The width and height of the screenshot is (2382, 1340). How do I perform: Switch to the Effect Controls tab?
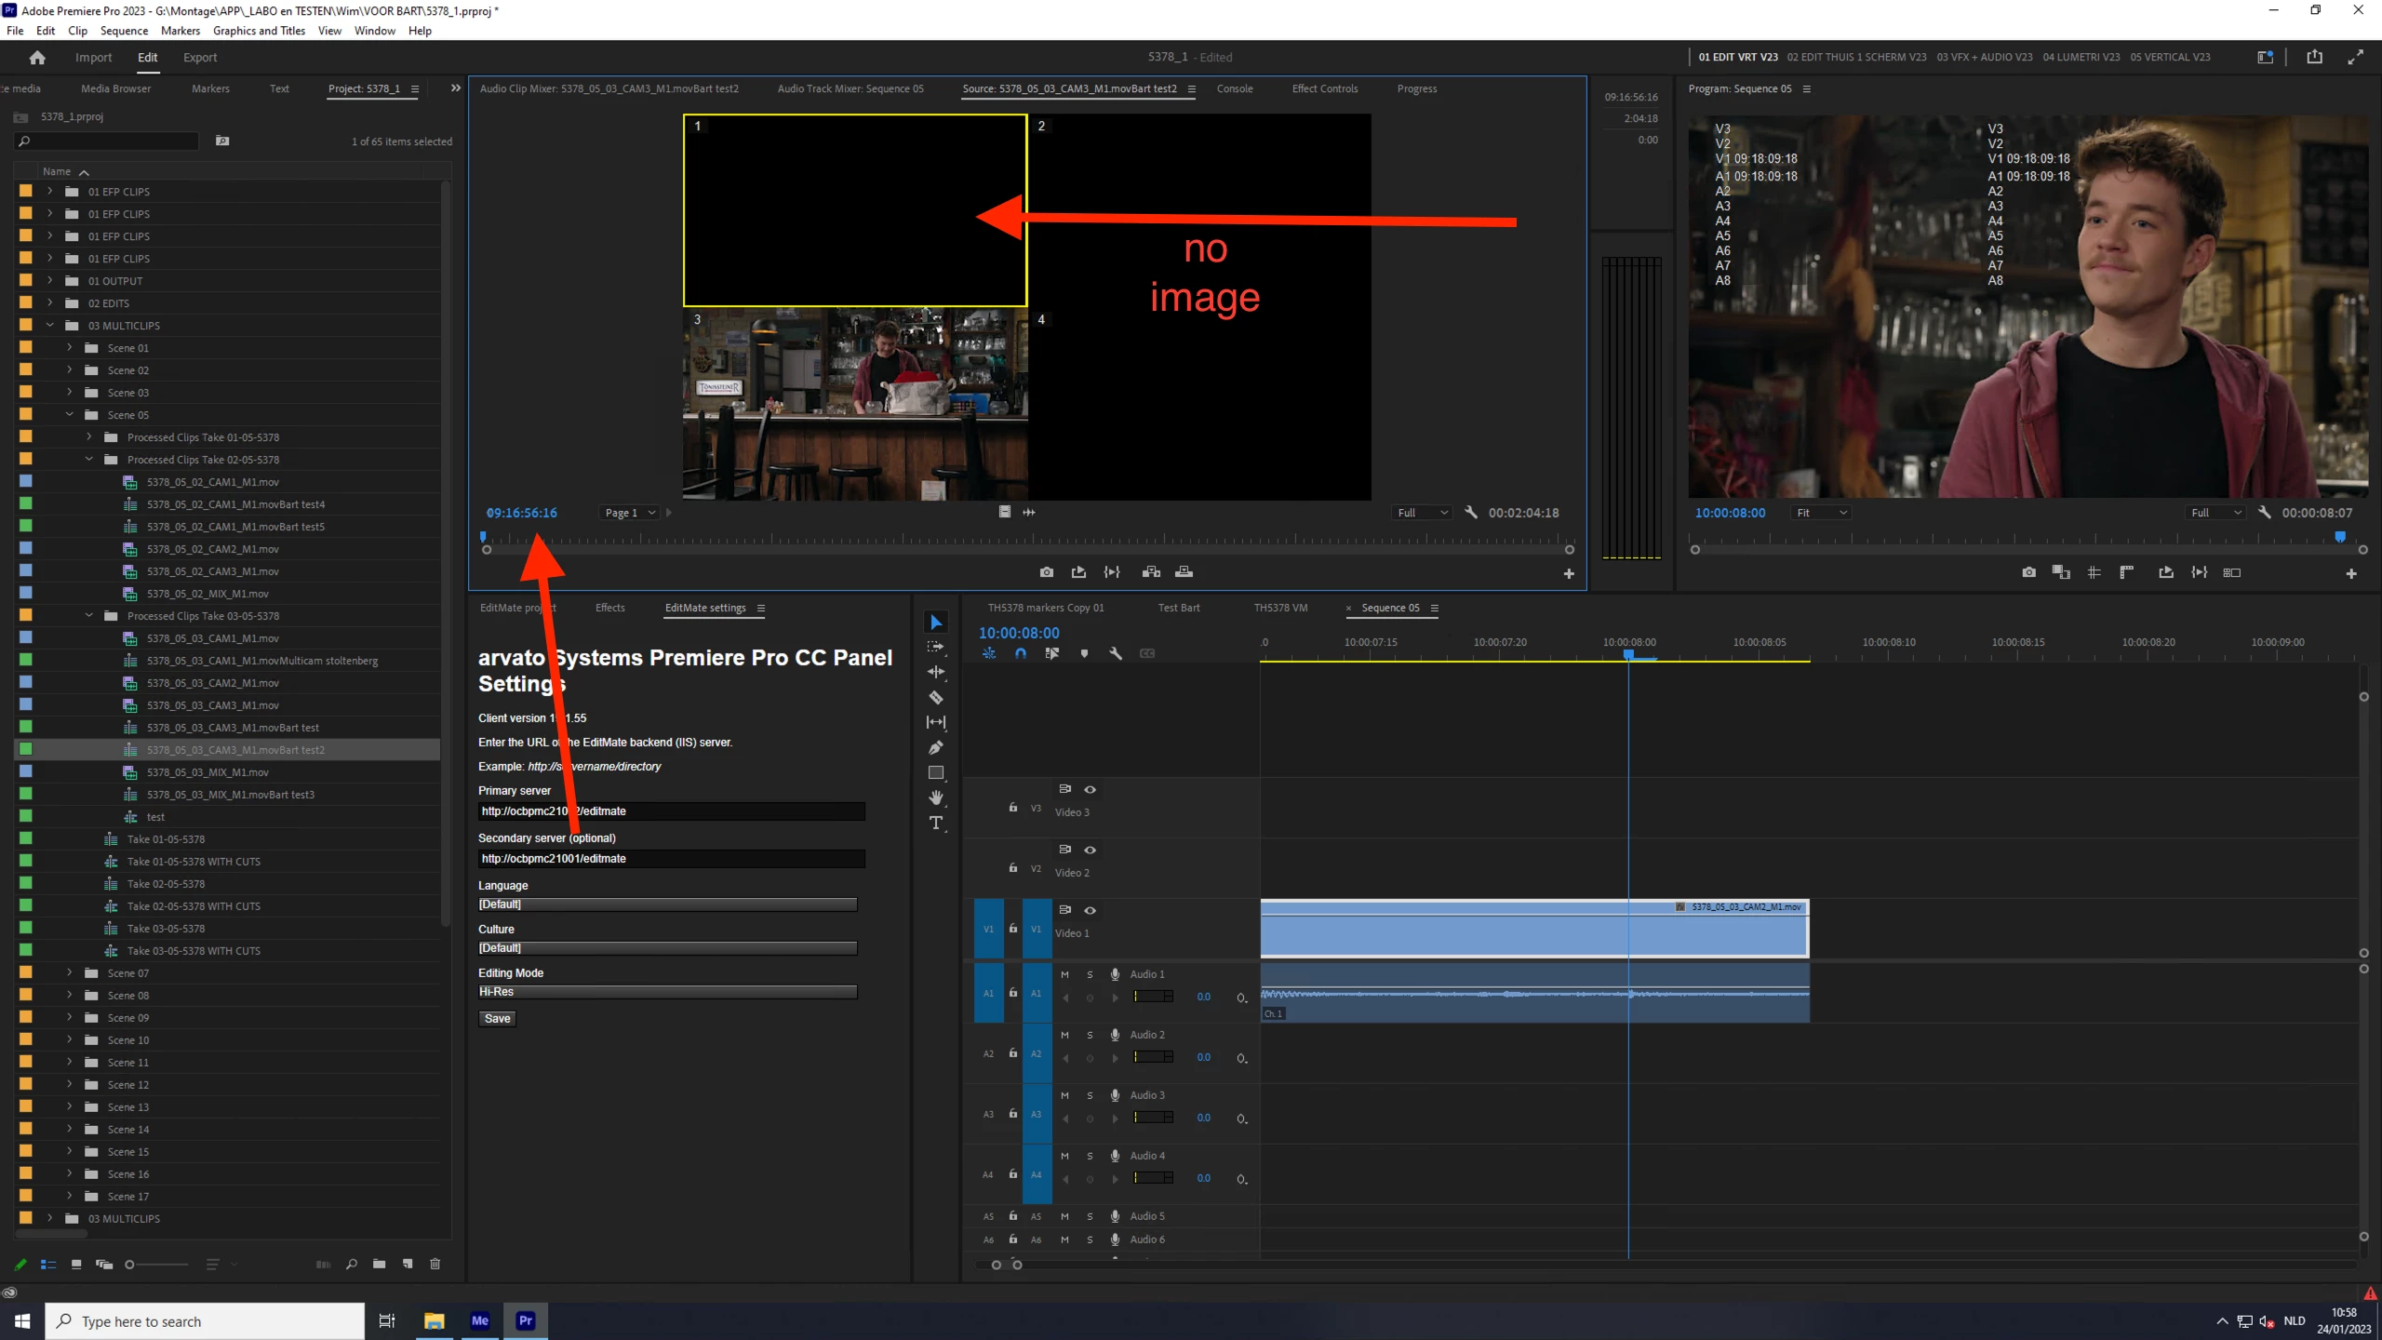coord(1324,88)
